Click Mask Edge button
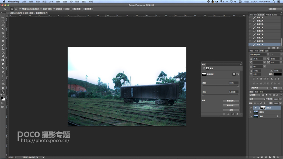283x159 pixels. pyautogui.click(x=231, y=101)
